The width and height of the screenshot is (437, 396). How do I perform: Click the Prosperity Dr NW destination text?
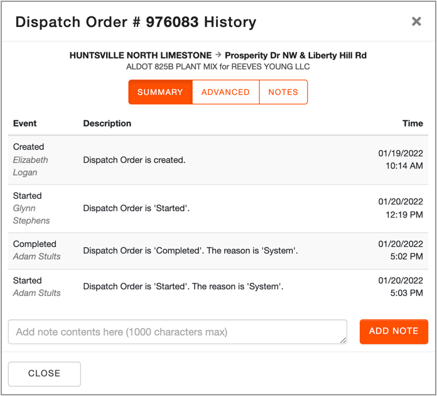[x=296, y=55]
